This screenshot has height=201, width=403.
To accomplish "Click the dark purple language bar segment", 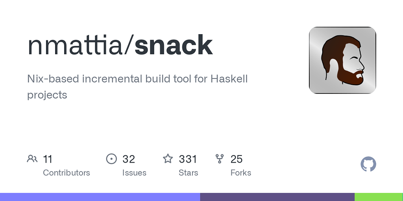I will 277,197.
